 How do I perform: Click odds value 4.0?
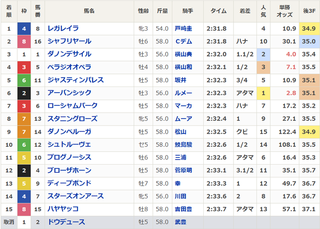[291, 54]
